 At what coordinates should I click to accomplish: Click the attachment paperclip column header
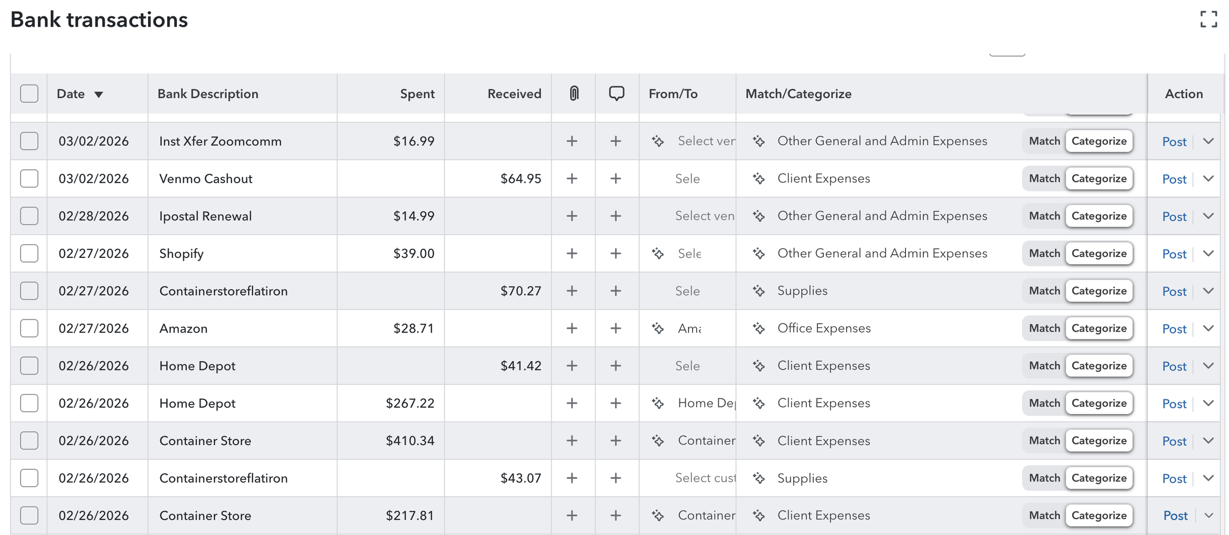(x=574, y=93)
